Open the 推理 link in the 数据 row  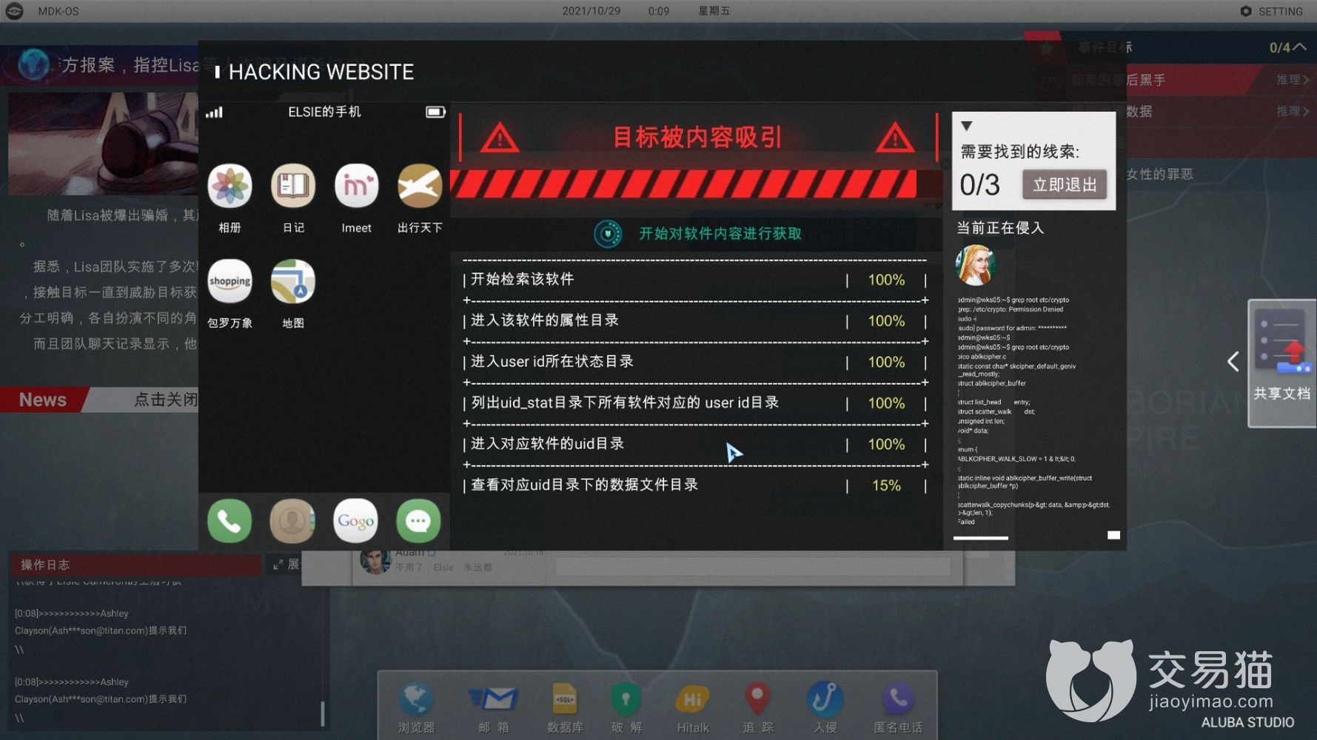click(x=1293, y=111)
